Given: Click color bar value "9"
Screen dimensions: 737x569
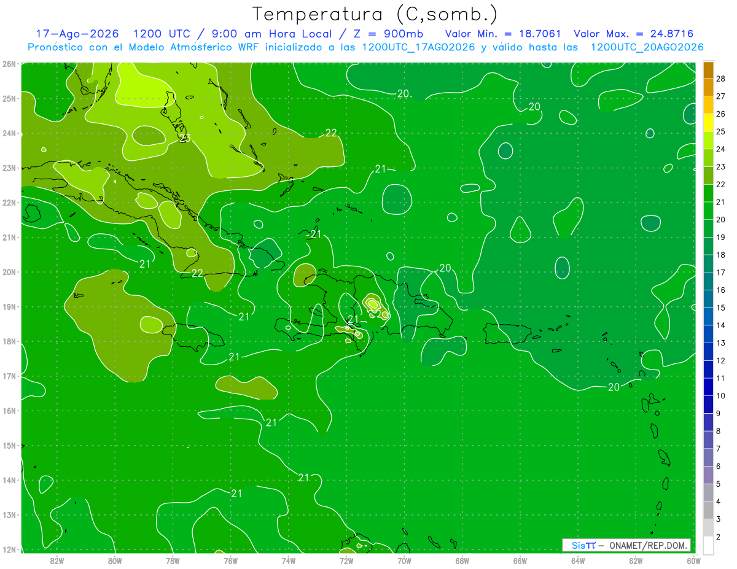Looking at the screenshot, I should point(719,414).
